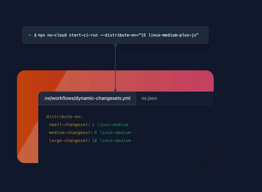Click the dollar sign prompt in terminal

point(35,35)
